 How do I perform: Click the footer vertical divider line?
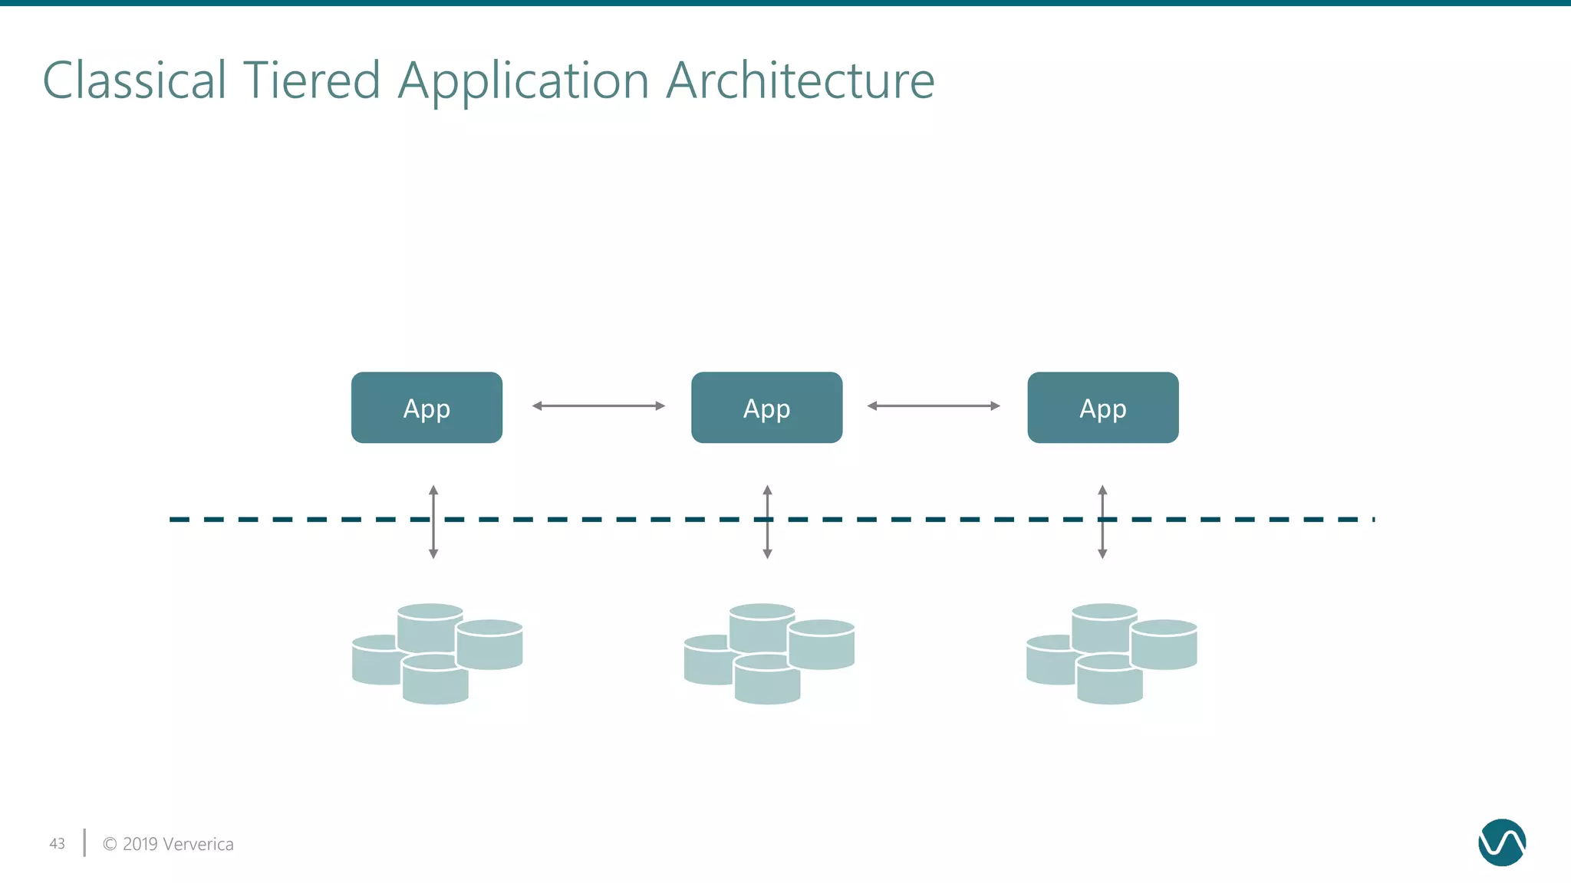pyautogui.click(x=84, y=842)
